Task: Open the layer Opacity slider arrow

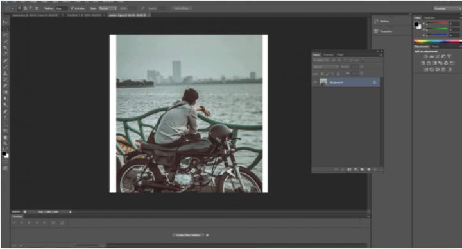Action: click(x=361, y=67)
